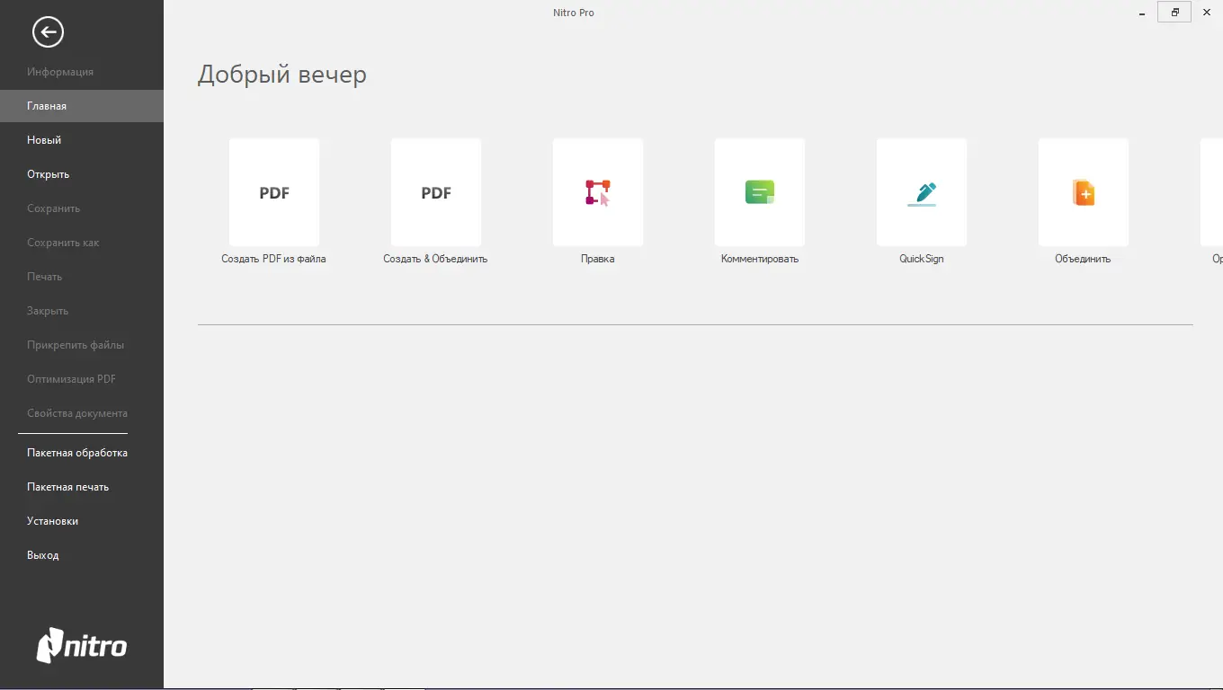Click the QuickSign label text

point(922,259)
